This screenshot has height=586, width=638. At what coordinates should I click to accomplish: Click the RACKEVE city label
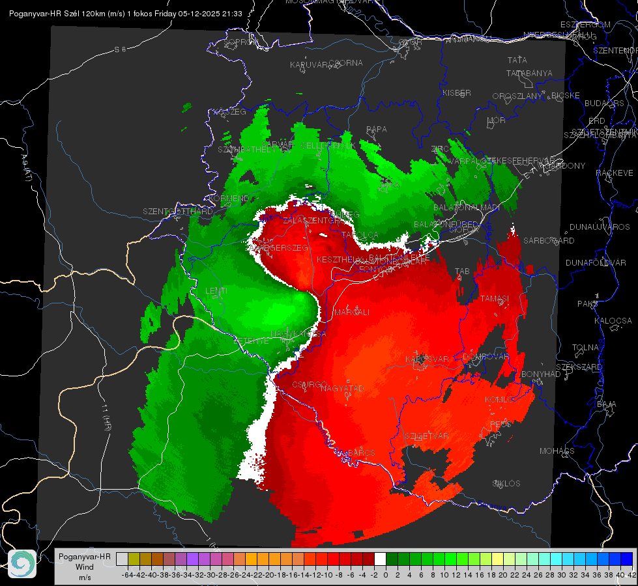[x=615, y=173]
